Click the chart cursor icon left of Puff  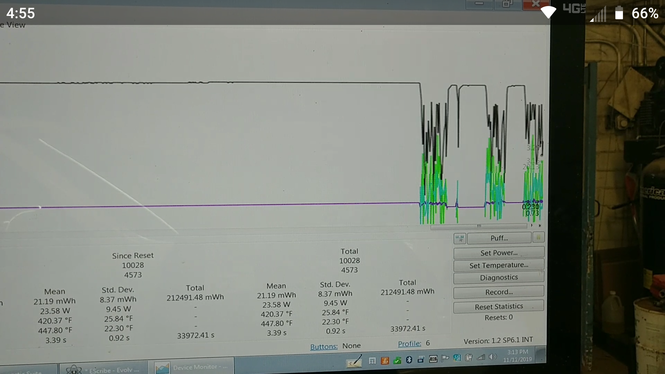[x=460, y=238]
